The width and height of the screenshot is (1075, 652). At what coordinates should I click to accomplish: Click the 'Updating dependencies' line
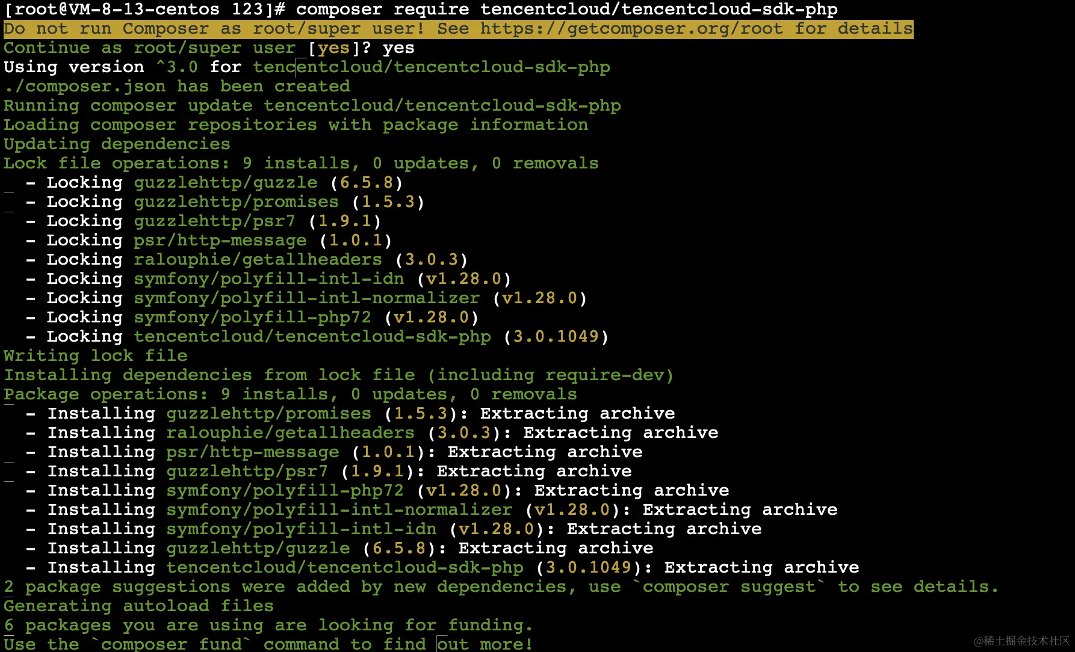point(117,144)
